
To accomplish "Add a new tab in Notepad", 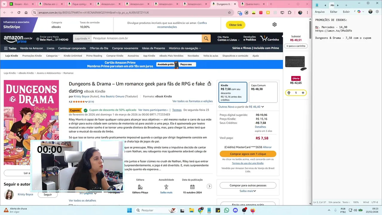I will coord(346,5).
